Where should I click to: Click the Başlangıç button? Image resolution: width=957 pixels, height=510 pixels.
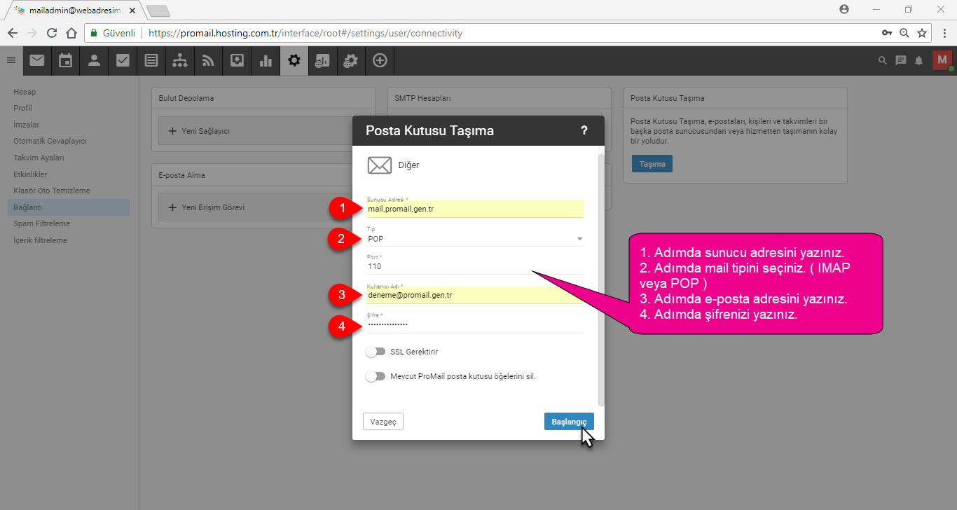click(x=569, y=422)
